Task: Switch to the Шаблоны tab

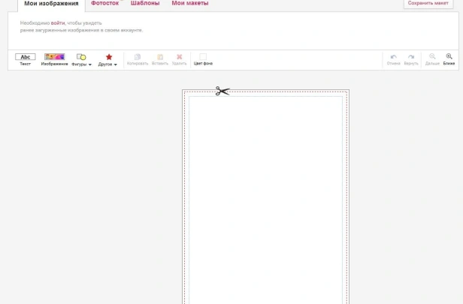Action: pos(145,4)
